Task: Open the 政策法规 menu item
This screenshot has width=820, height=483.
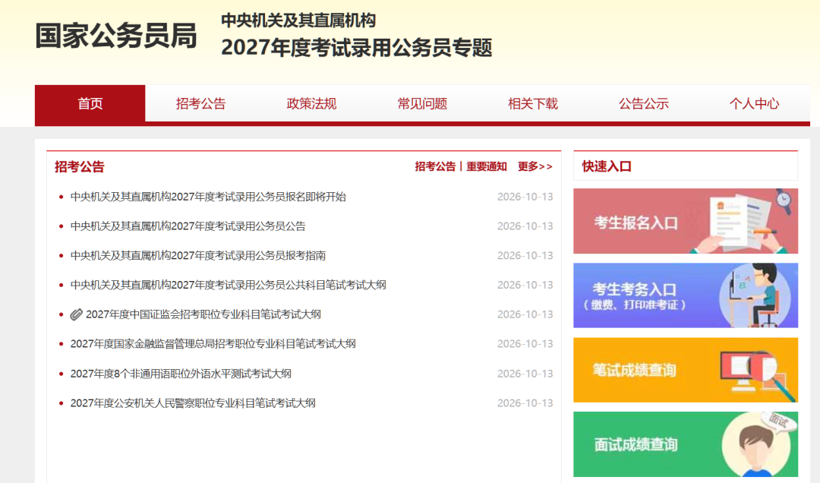Action: [312, 103]
